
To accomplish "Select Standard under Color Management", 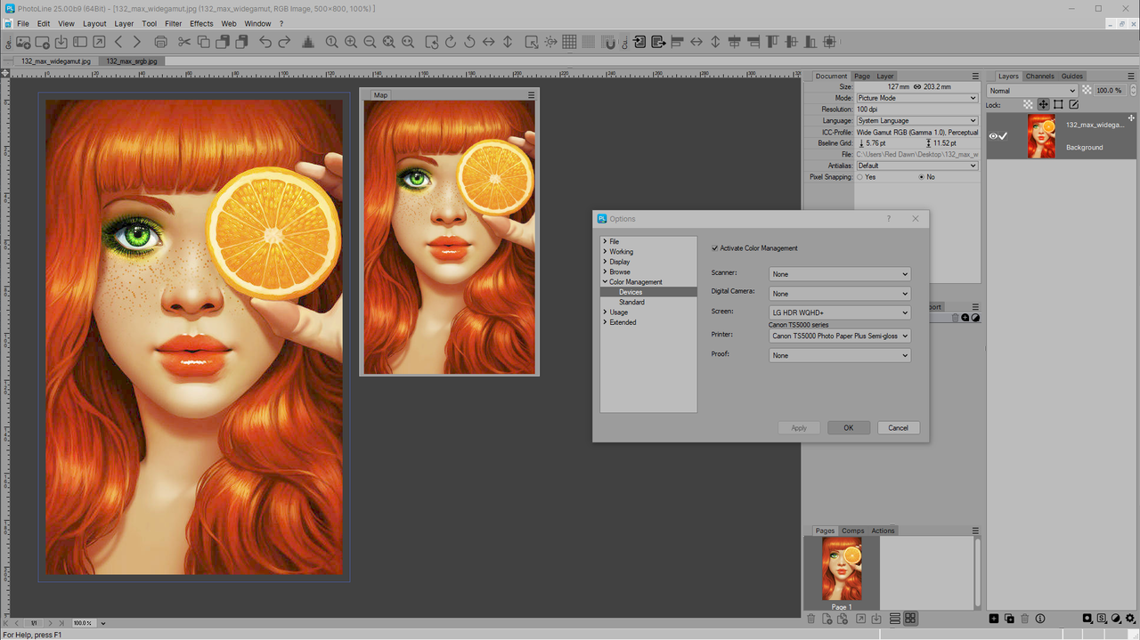I will tap(631, 302).
